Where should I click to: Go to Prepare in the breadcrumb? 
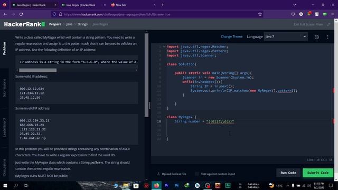click(x=55, y=24)
